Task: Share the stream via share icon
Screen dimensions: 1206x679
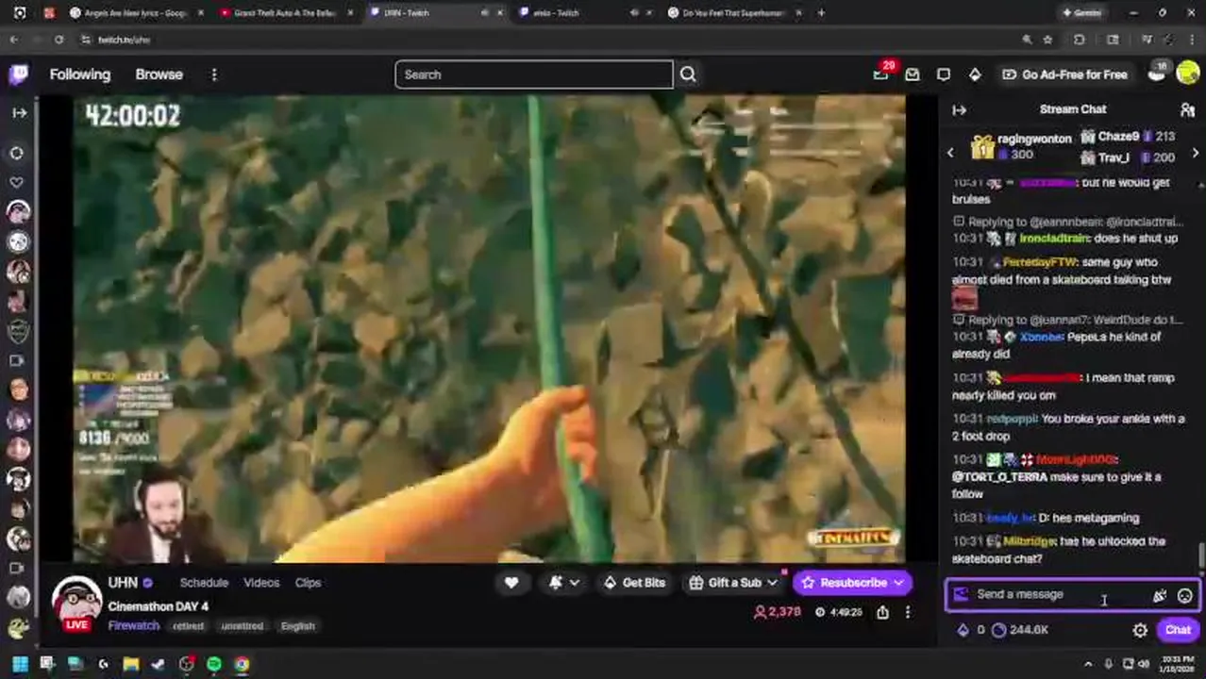Action: point(882,612)
